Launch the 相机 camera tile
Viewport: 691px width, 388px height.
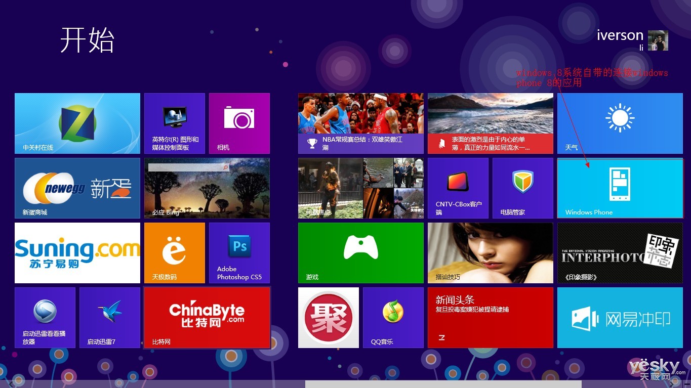coord(239,123)
